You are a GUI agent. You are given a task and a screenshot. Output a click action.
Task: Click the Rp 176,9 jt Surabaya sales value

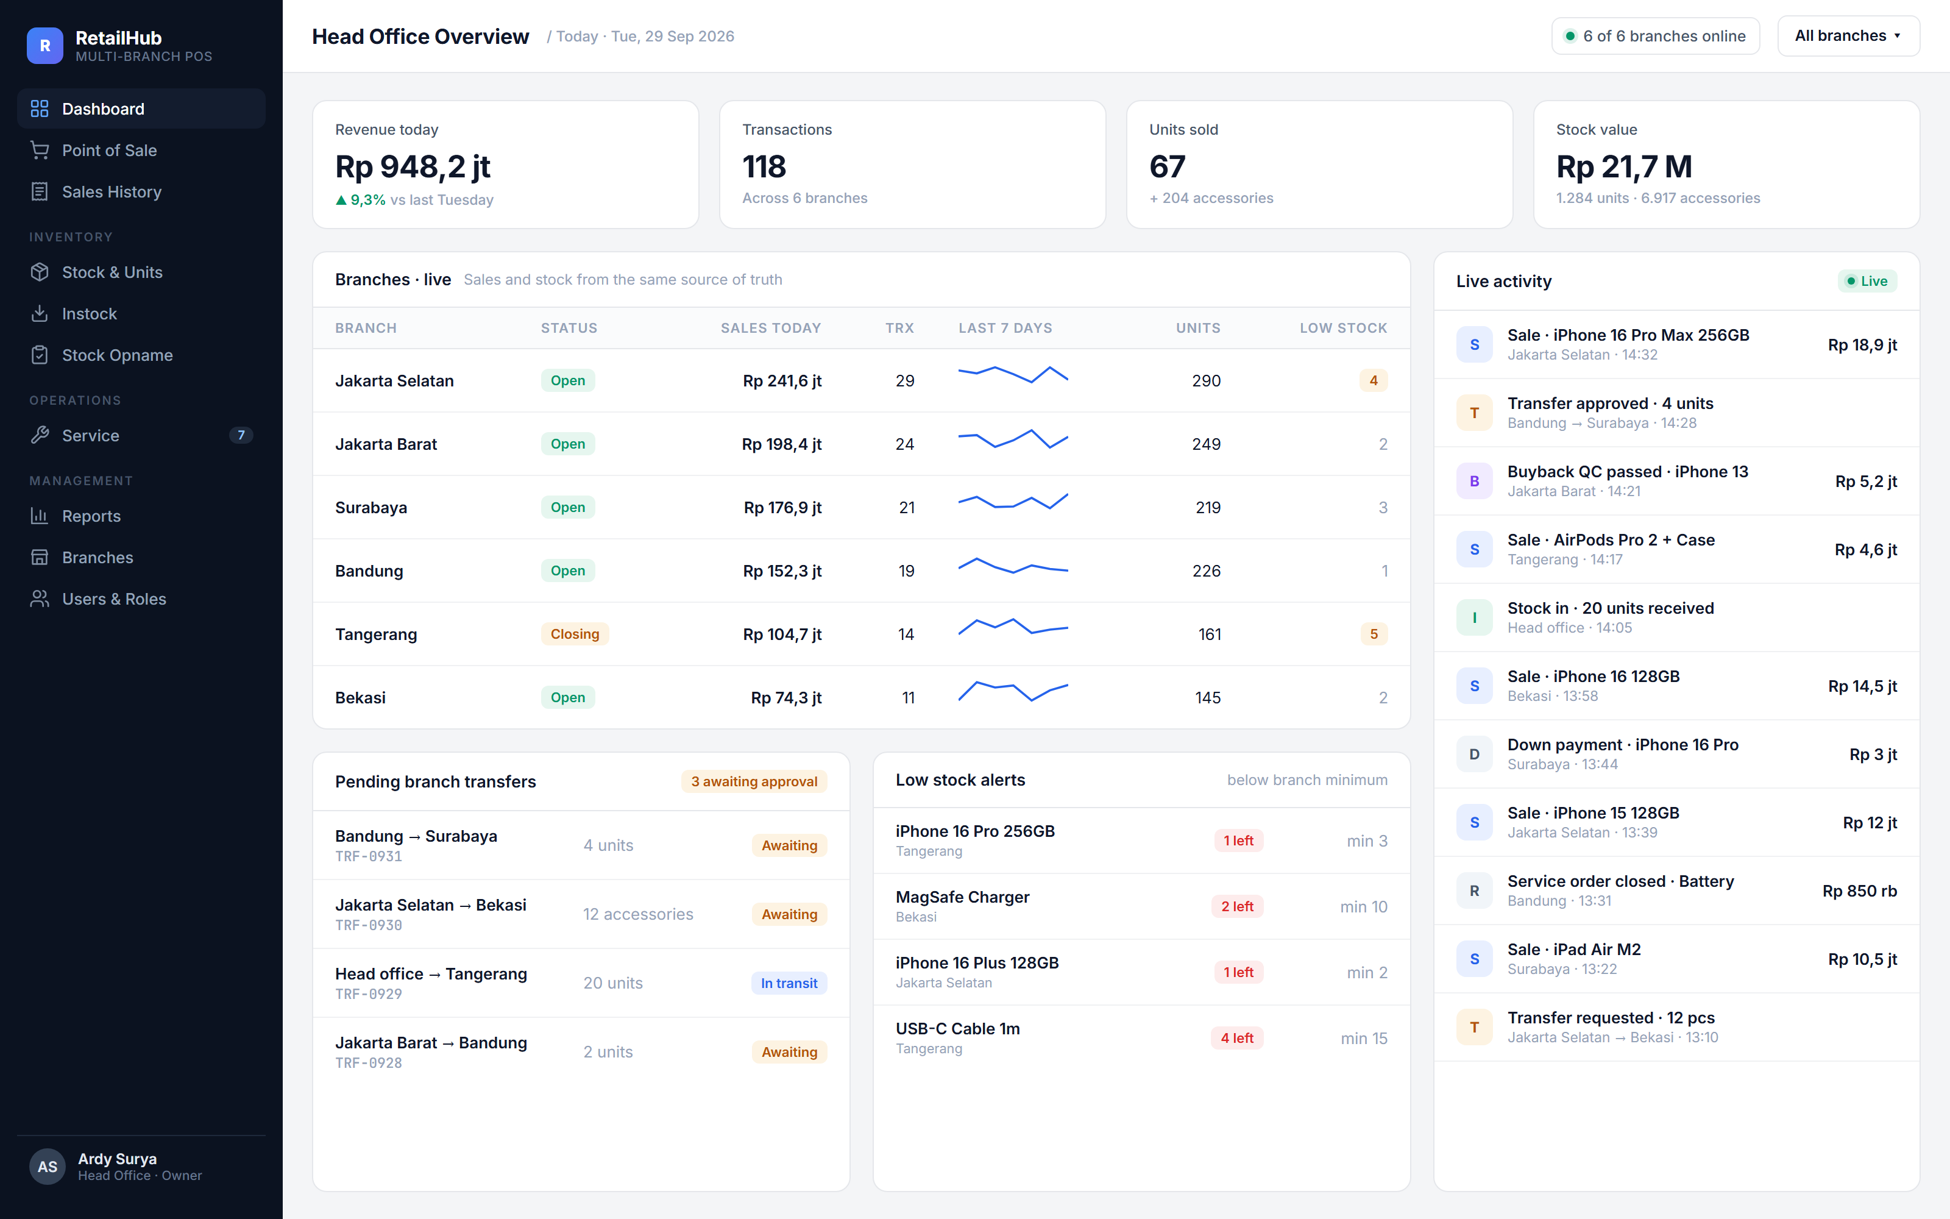[782, 508]
